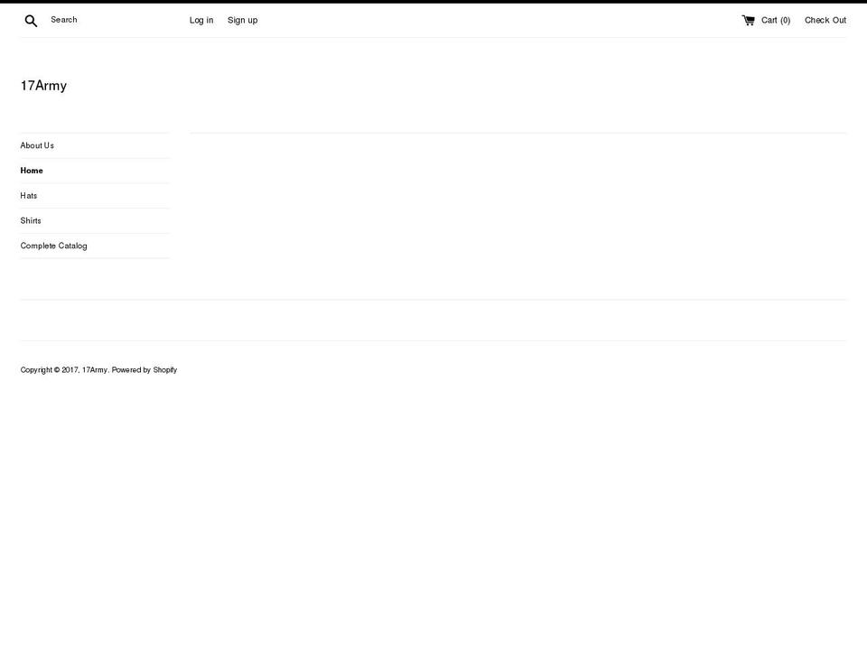Viewport: 867px width, 650px height.
Task: Visit Shopify via the footer link
Action: [x=165, y=369]
